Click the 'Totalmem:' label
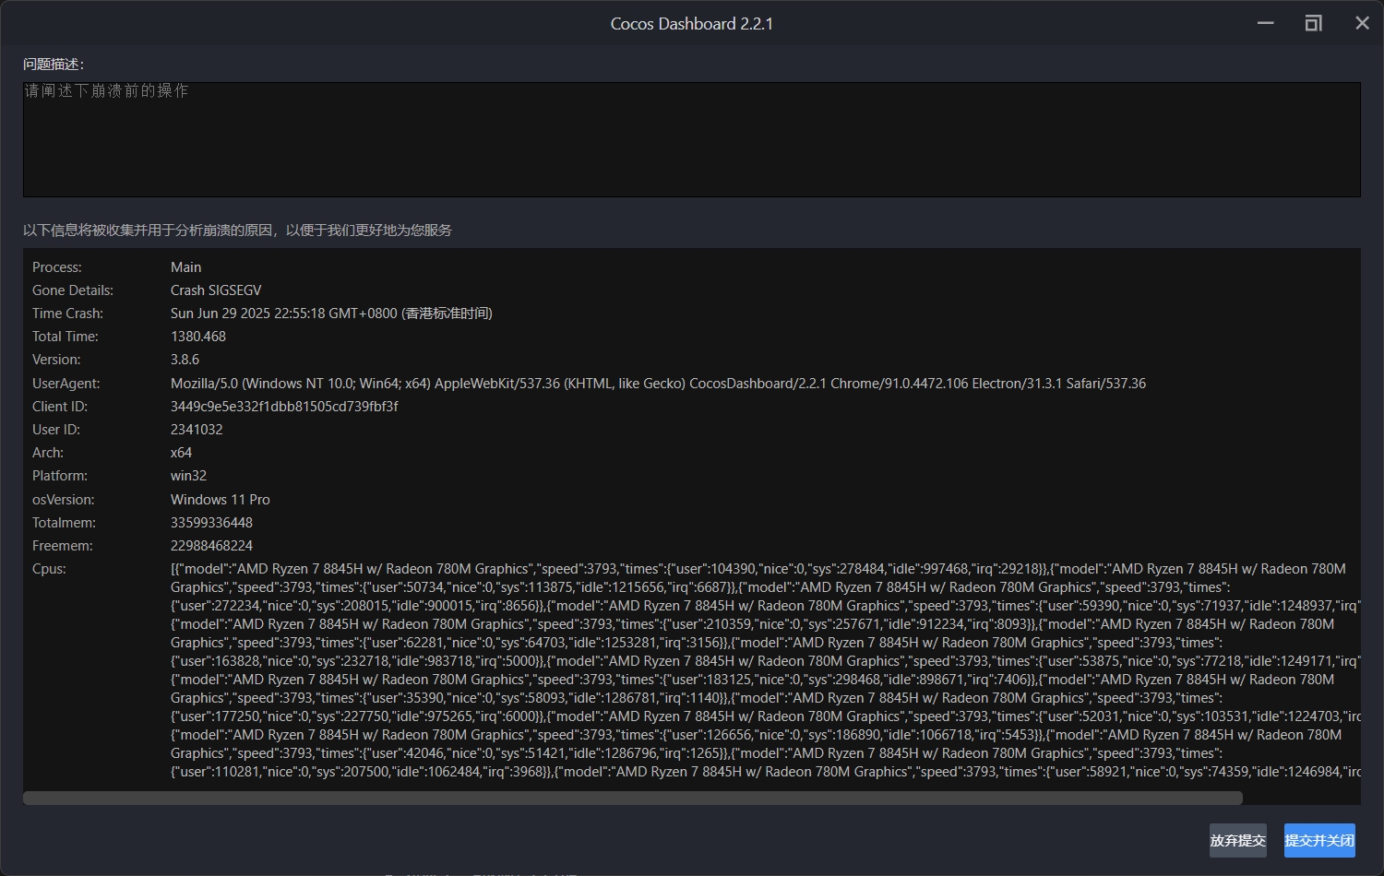Viewport: 1384px width, 876px height. click(x=65, y=523)
